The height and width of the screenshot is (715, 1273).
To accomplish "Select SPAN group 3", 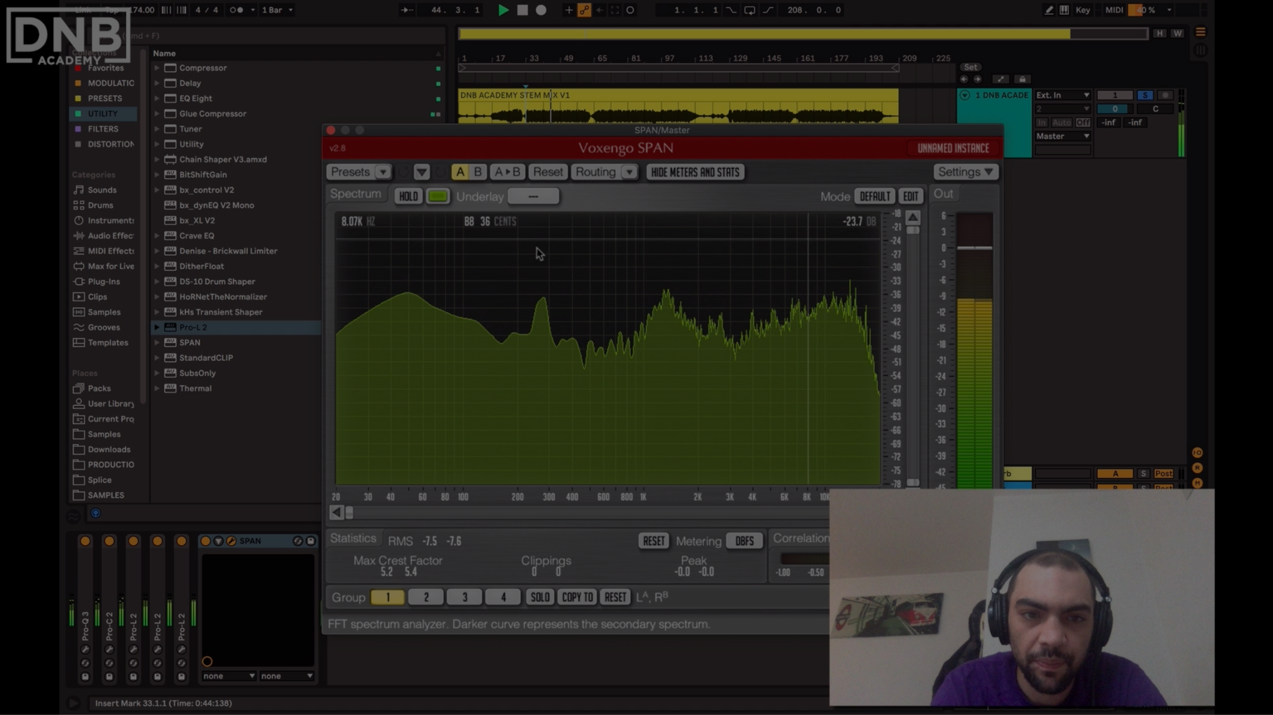I will [x=464, y=597].
